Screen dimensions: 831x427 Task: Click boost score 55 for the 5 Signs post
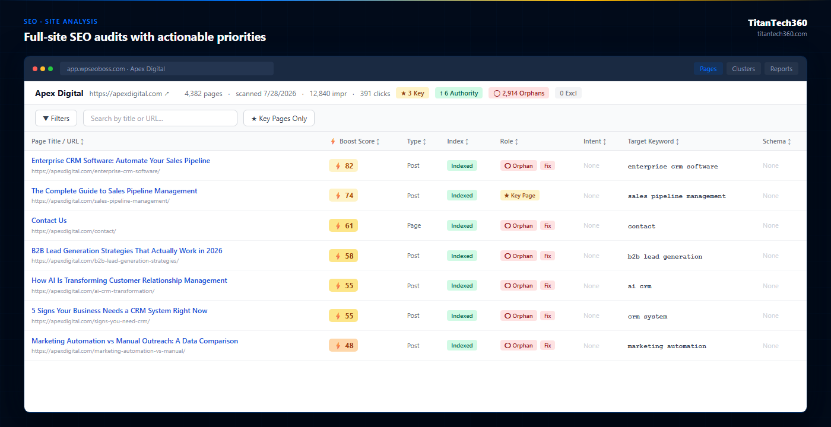tap(344, 316)
